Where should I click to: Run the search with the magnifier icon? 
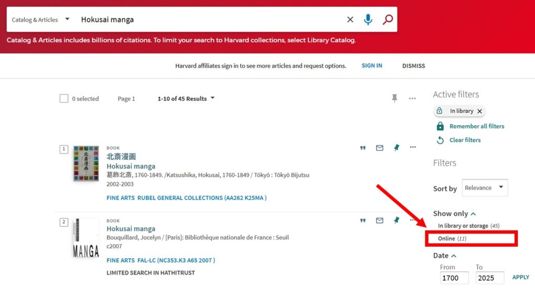click(388, 20)
